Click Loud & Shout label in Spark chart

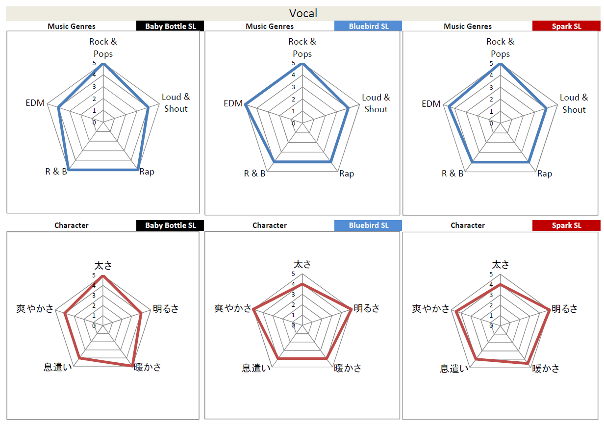574,103
